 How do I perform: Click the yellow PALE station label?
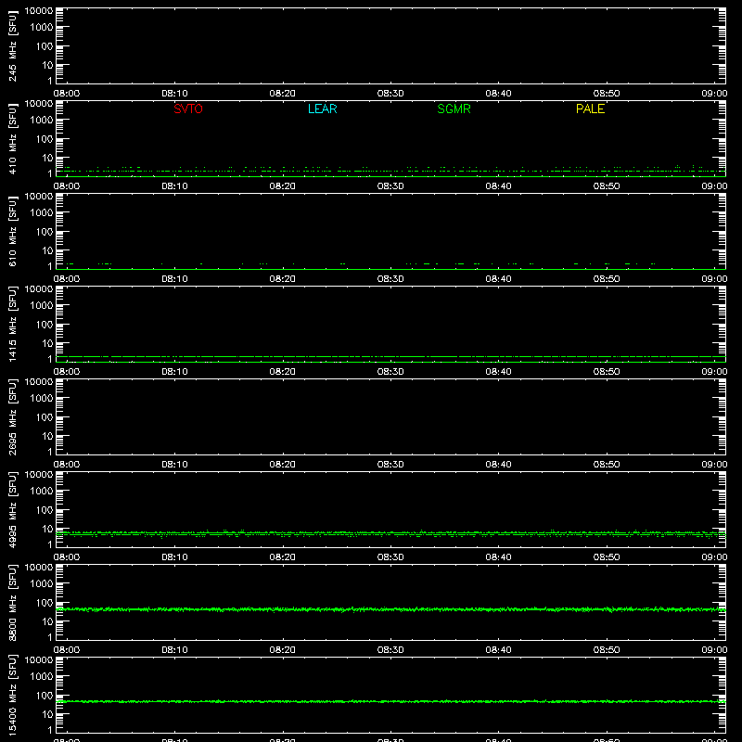pos(590,109)
